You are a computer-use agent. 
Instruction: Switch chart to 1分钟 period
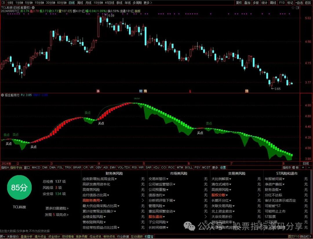(x=19, y=3)
